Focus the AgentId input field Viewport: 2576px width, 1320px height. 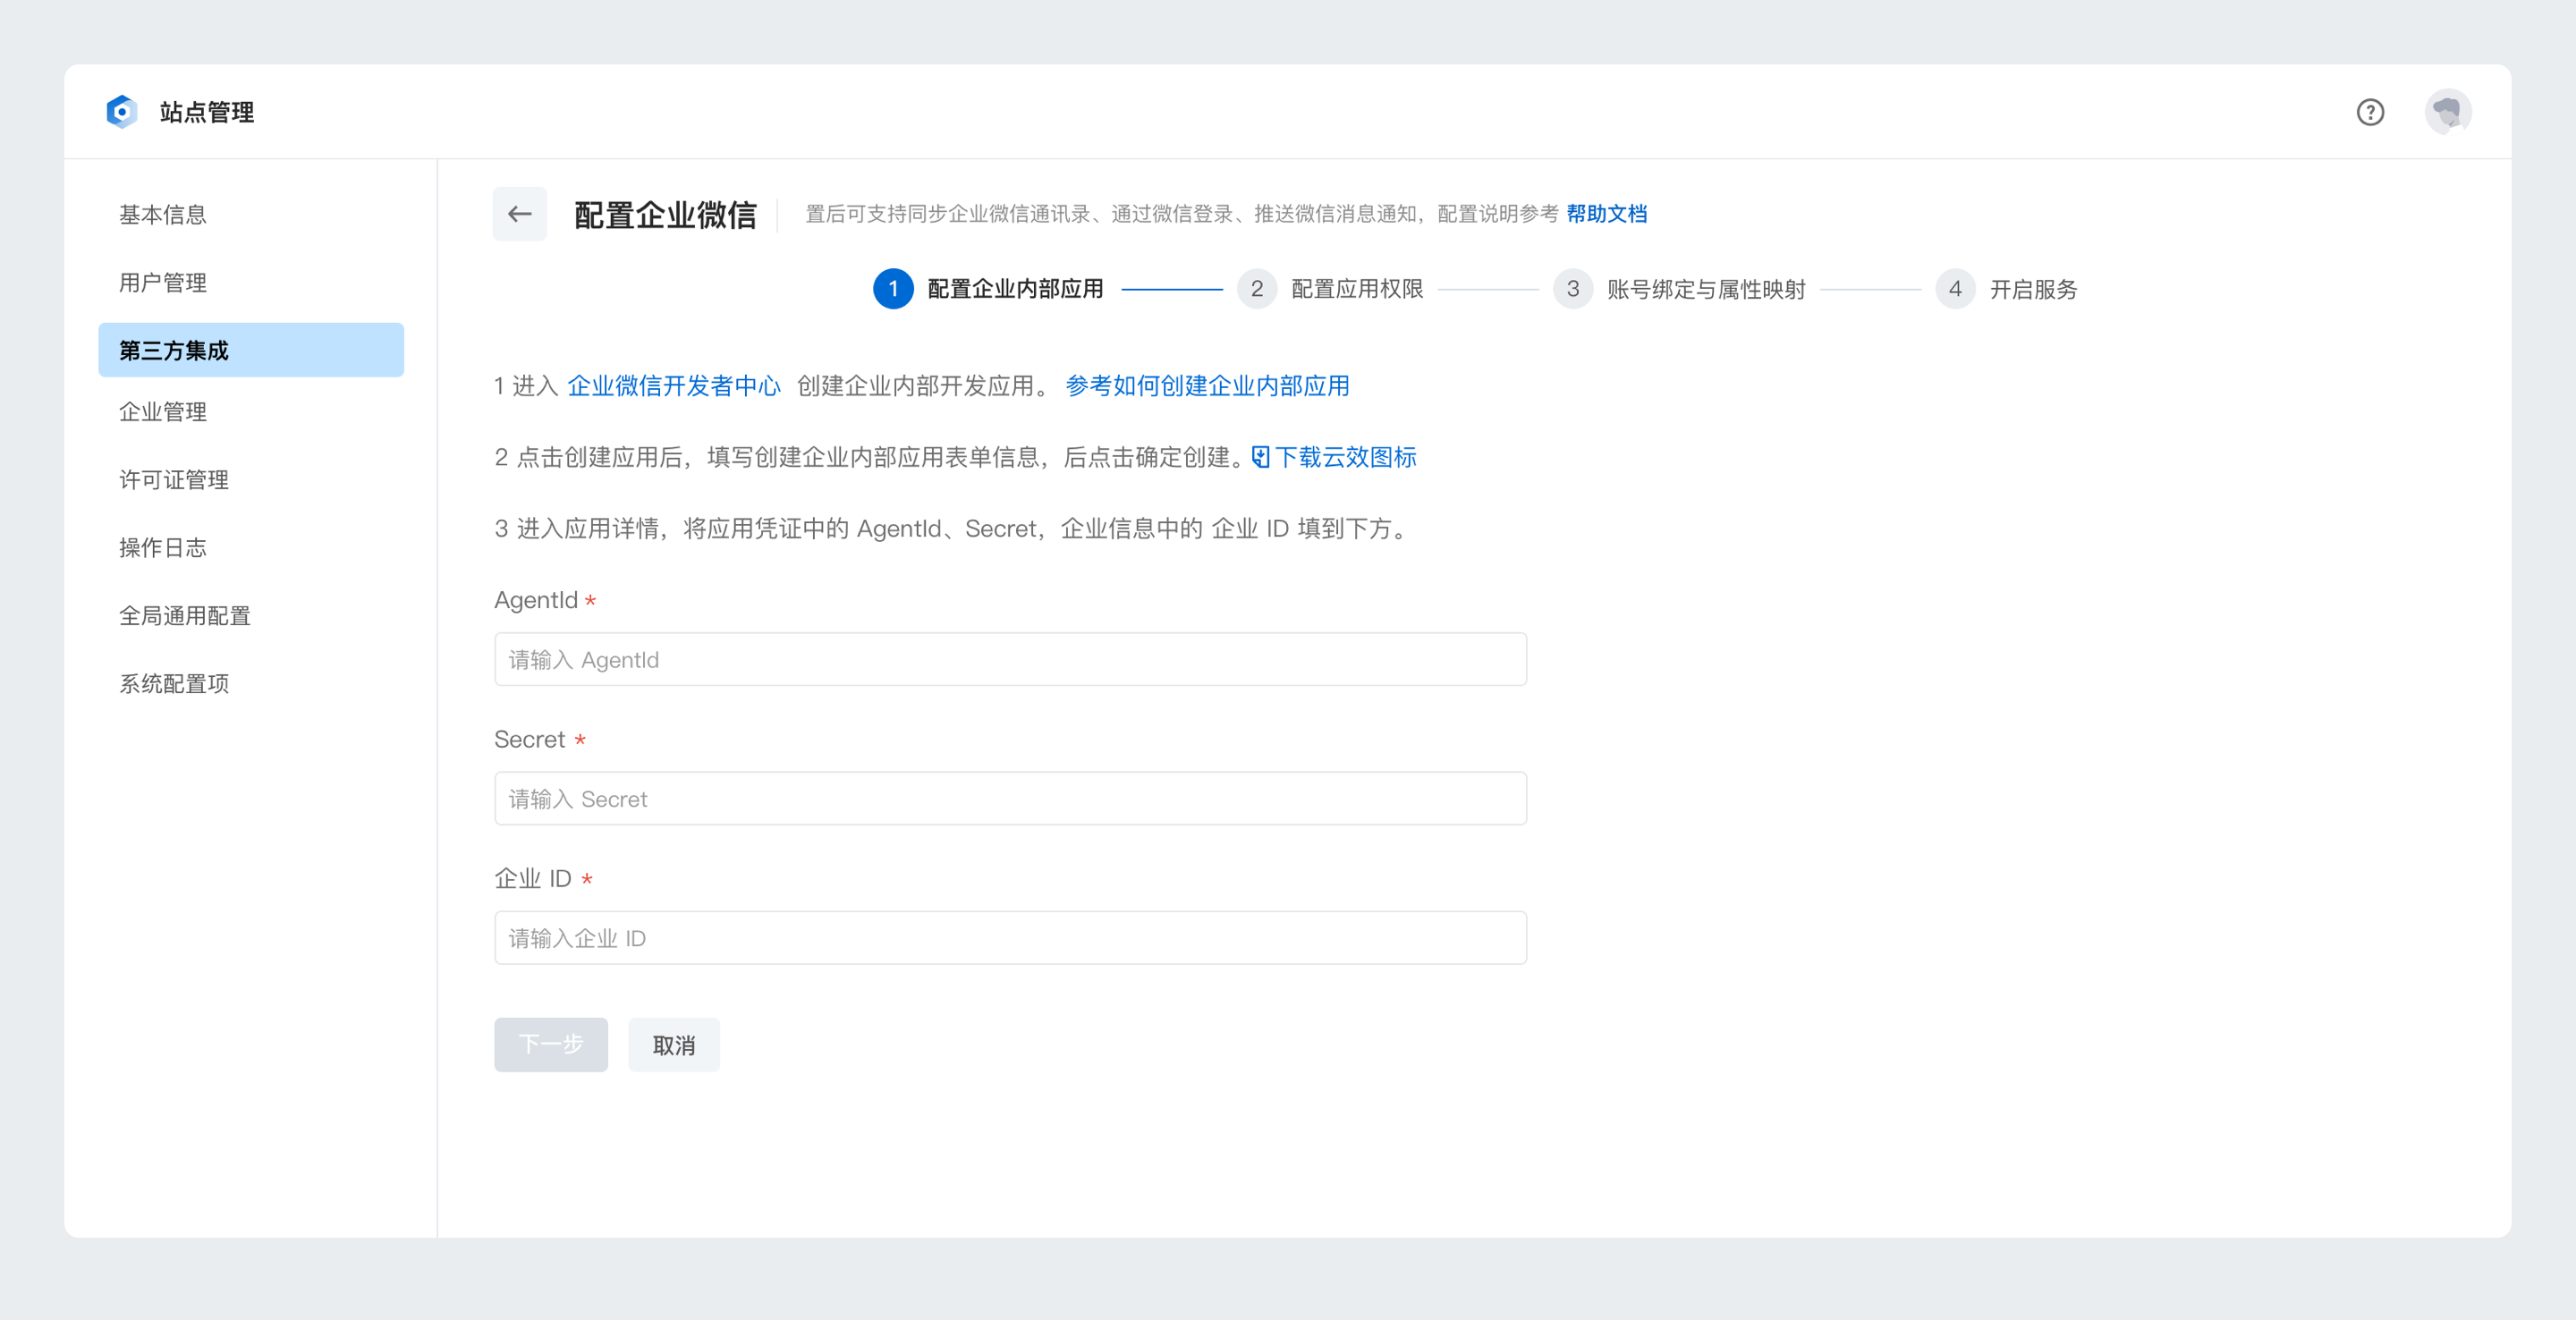(1010, 659)
